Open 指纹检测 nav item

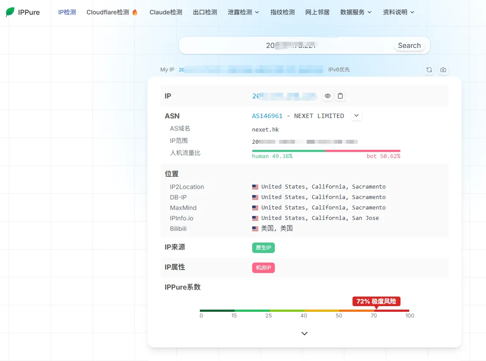(x=282, y=12)
